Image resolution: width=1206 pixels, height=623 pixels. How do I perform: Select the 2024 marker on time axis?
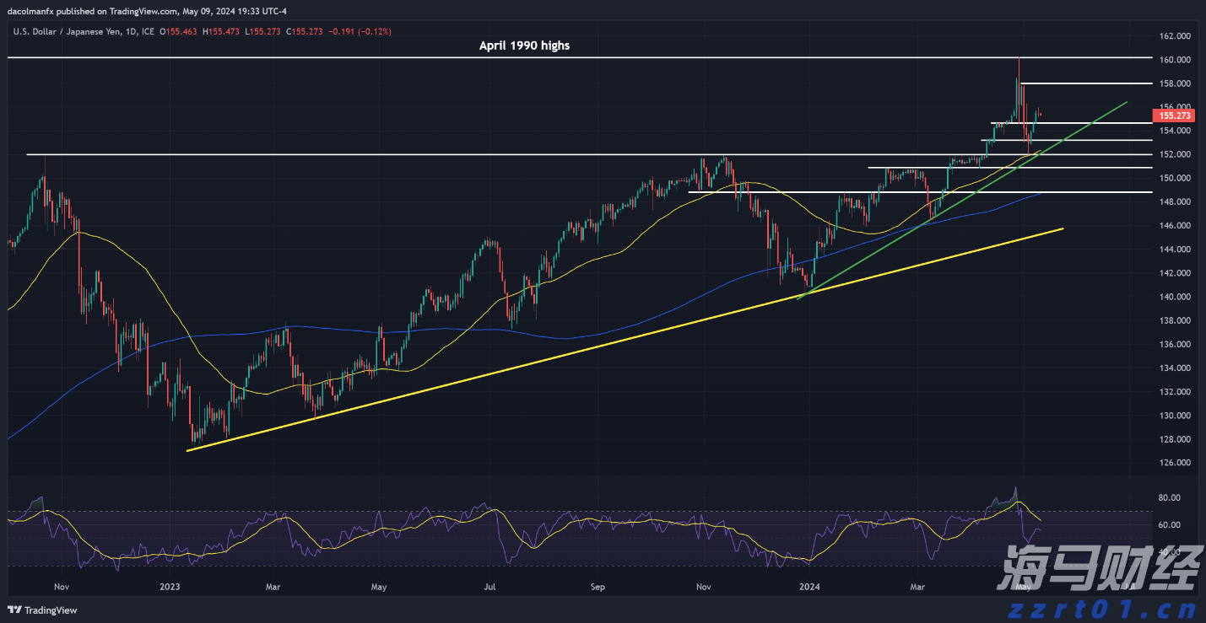[809, 586]
